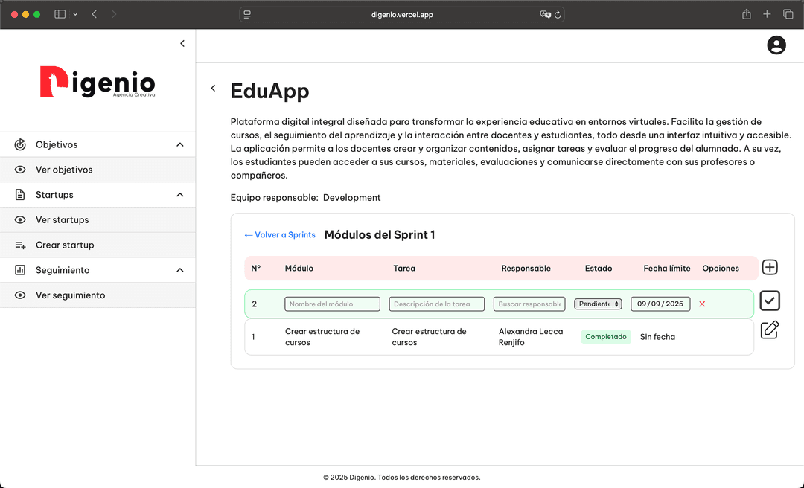
Task: Click Safari share icon
Action: [746, 14]
